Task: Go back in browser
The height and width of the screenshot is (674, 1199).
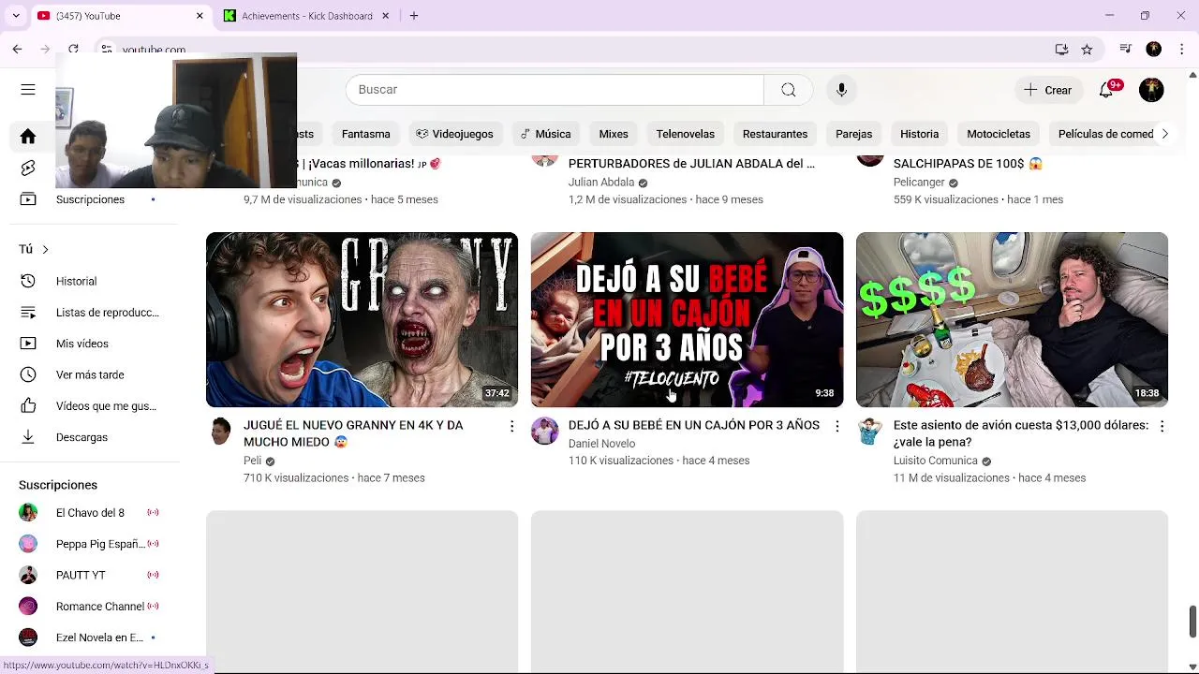Action: [17, 49]
